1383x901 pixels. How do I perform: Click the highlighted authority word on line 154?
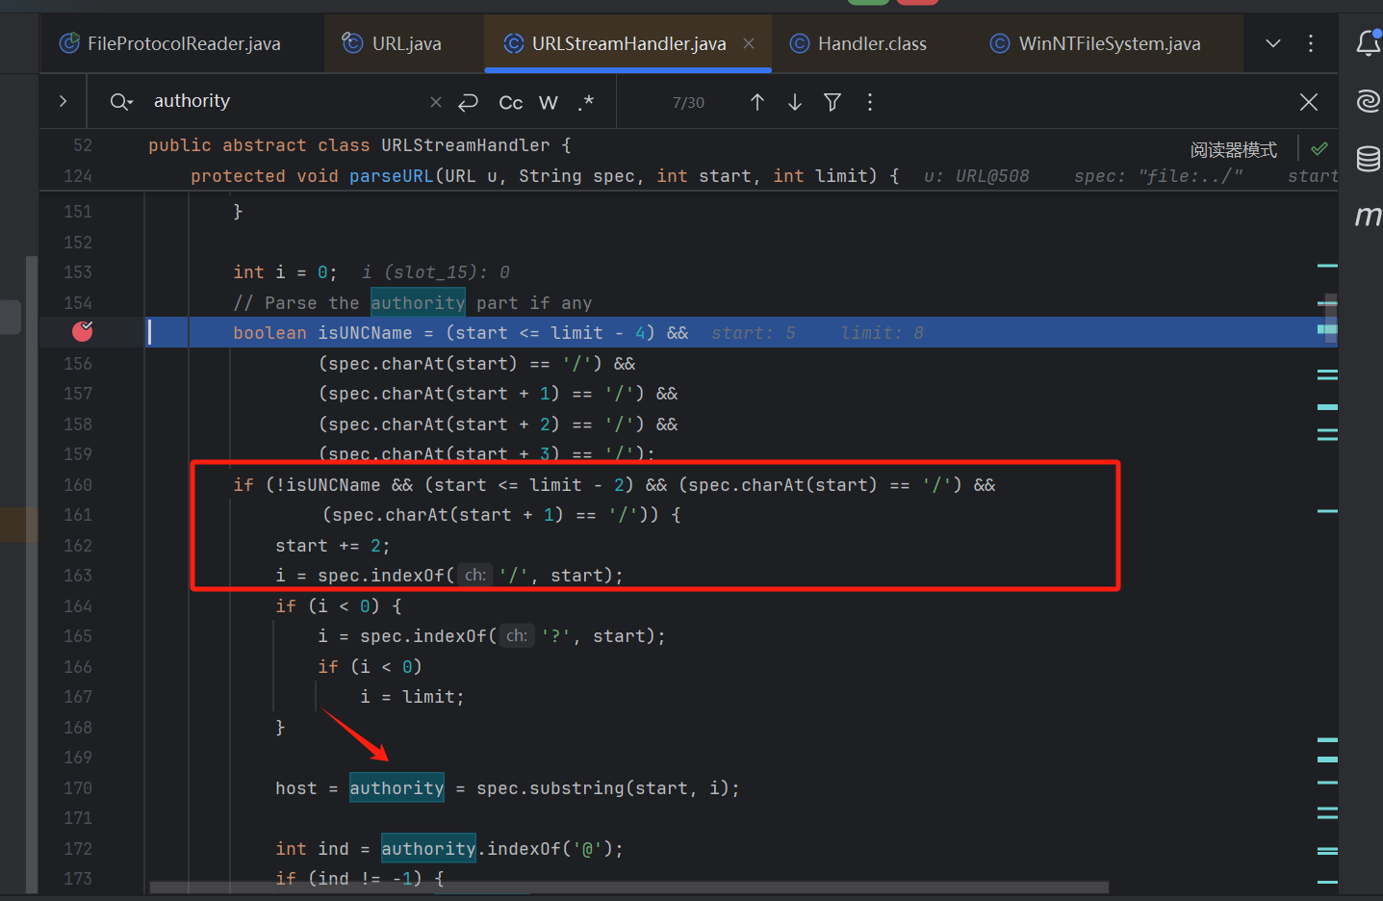[x=418, y=303]
